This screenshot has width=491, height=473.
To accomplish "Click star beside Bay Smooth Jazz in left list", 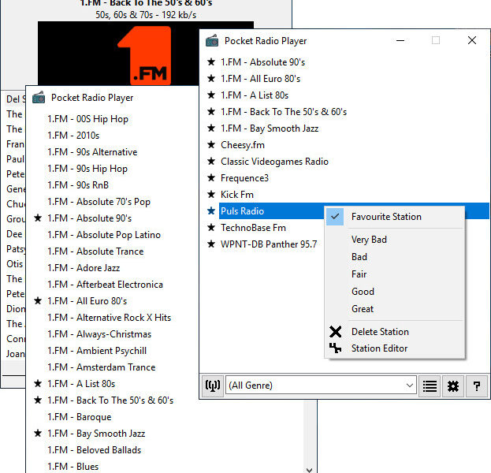I will pos(38,434).
